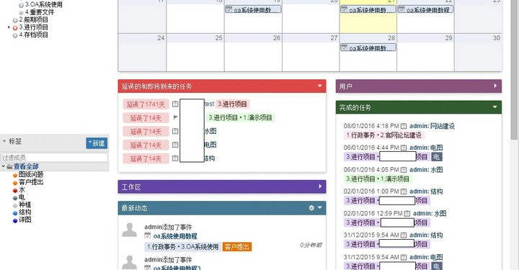Viewport: 519px width, 270px height.
Task: Click the 图纸问题 orange tag icon
Action: coord(15,175)
